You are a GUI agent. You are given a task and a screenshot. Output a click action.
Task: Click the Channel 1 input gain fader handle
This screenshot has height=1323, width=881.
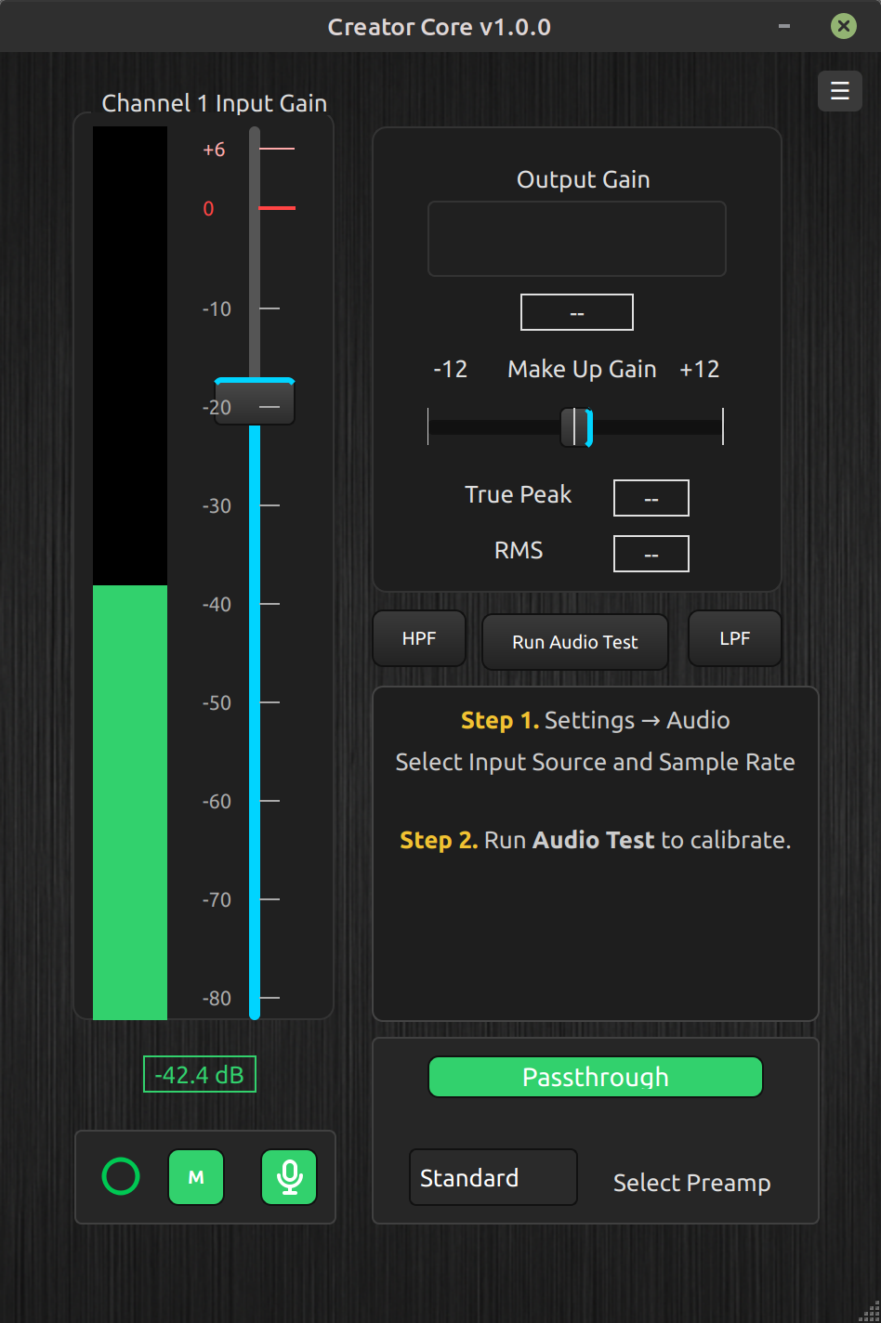tap(255, 401)
